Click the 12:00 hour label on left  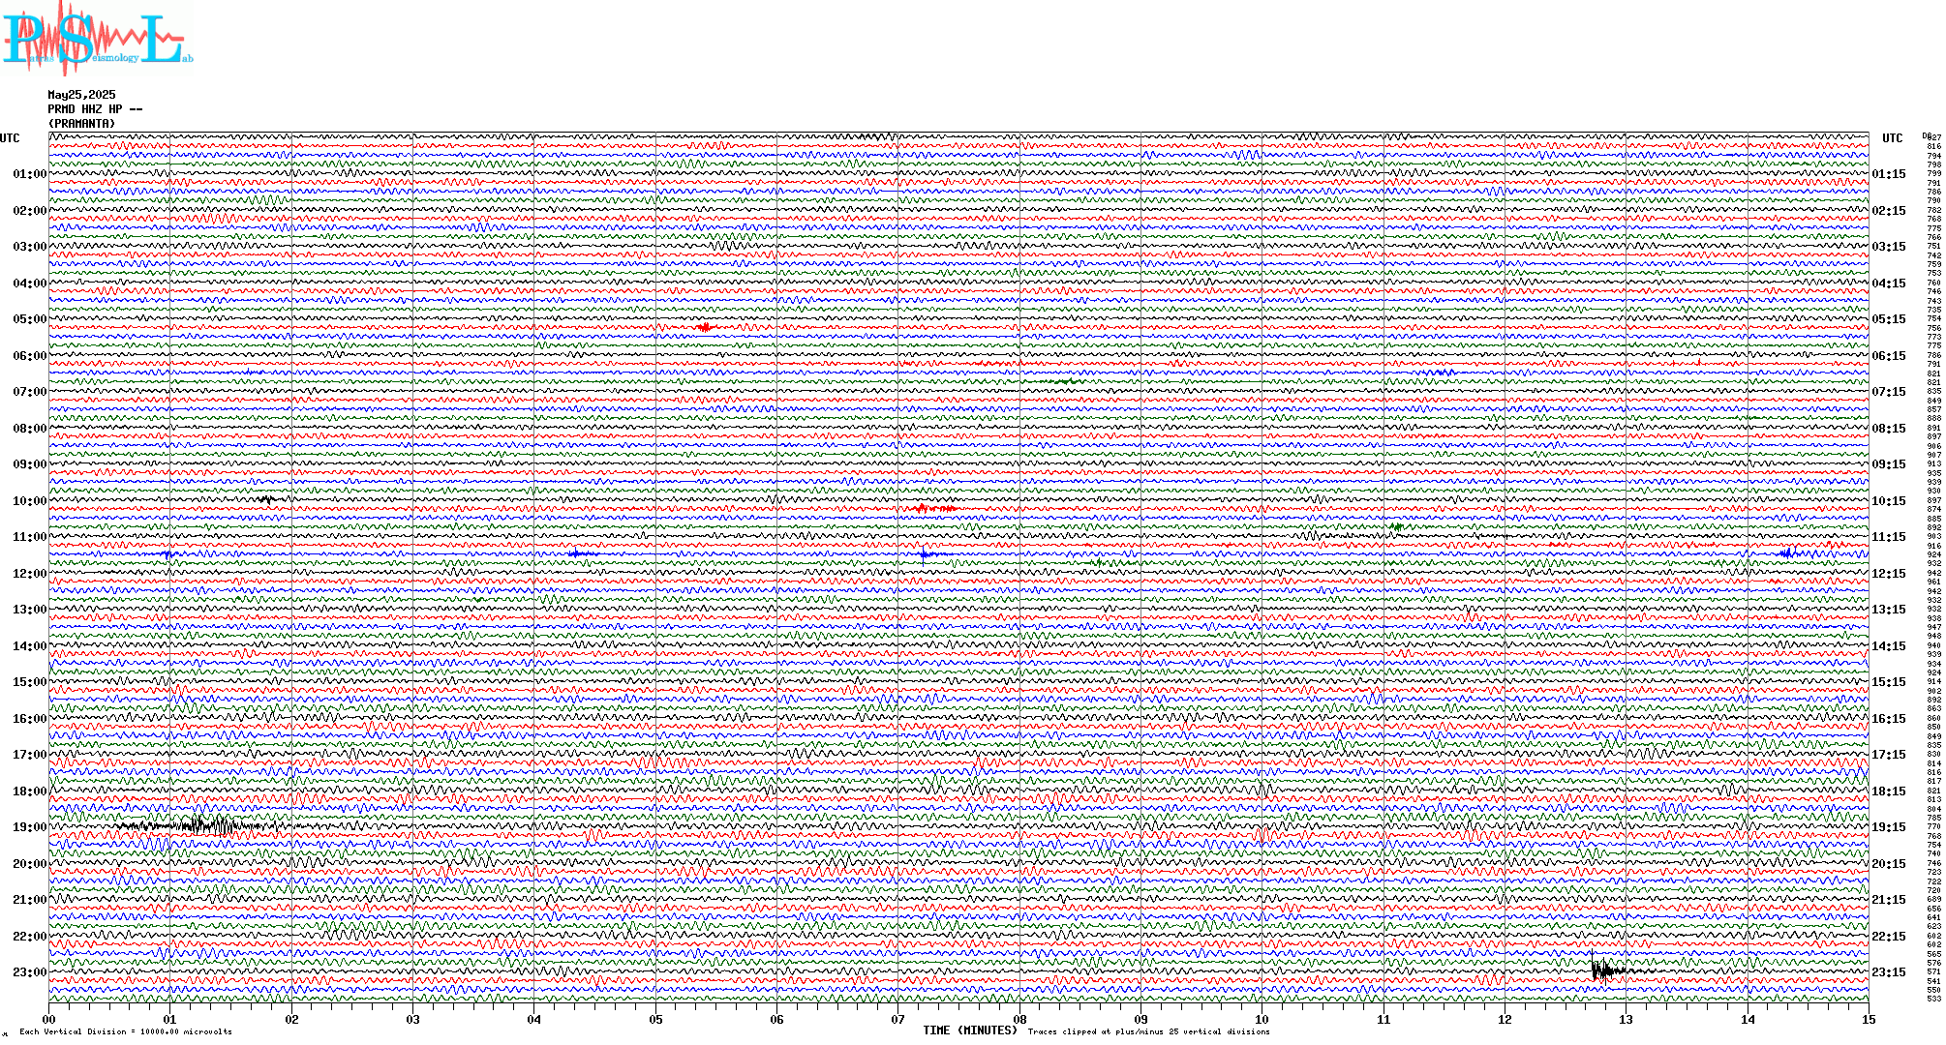click(x=30, y=574)
